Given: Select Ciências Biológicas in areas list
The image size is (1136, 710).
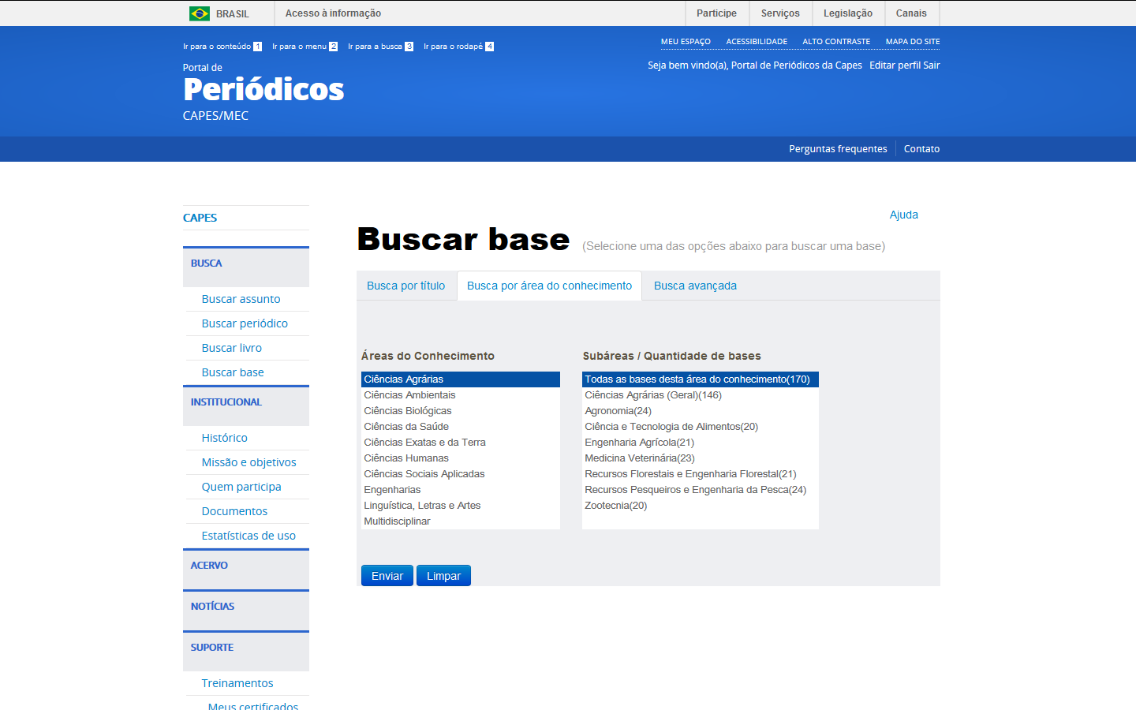Looking at the screenshot, I should point(461,411).
